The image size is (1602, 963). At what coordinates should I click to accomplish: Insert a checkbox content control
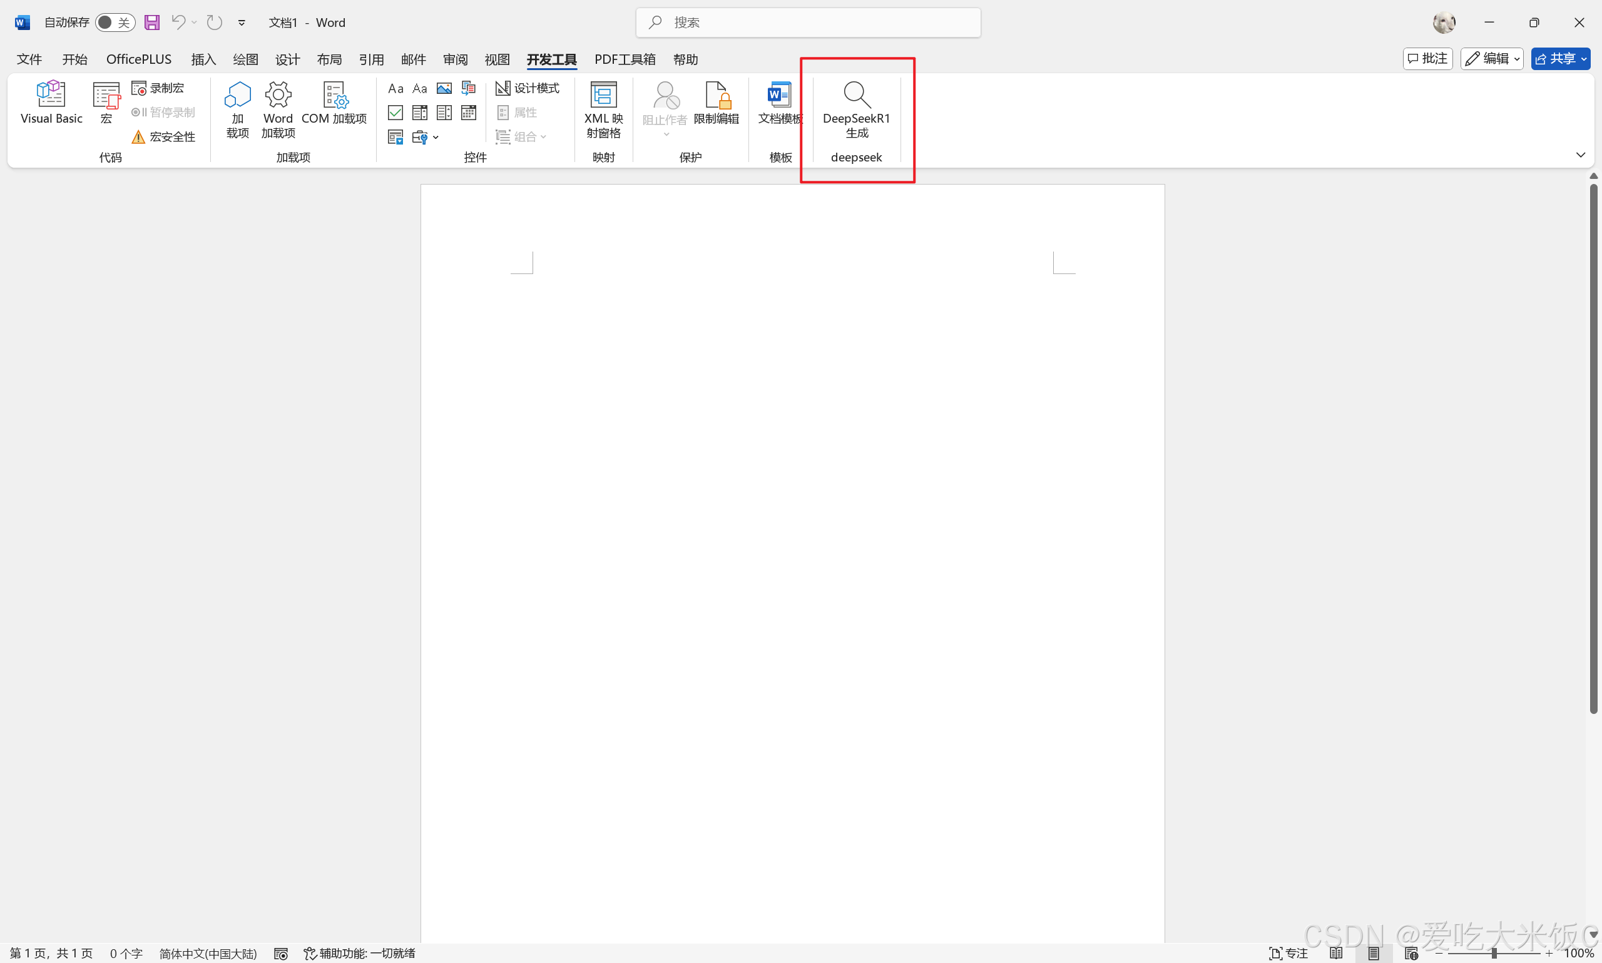pos(395,113)
